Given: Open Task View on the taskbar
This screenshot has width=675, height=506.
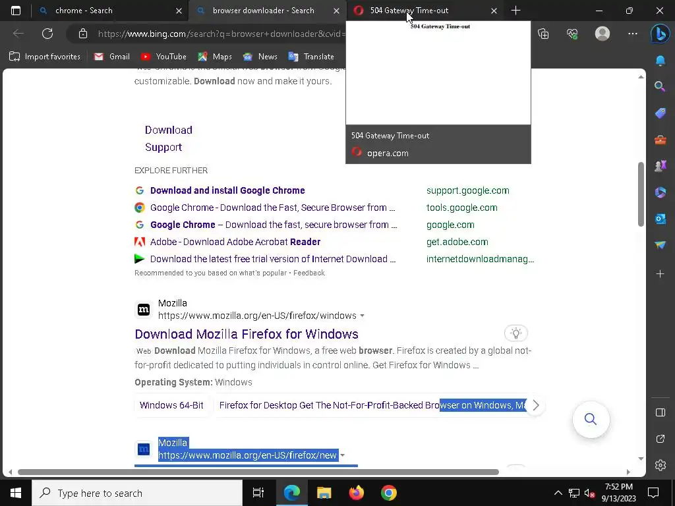Looking at the screenshot, I should pos(258,493).
